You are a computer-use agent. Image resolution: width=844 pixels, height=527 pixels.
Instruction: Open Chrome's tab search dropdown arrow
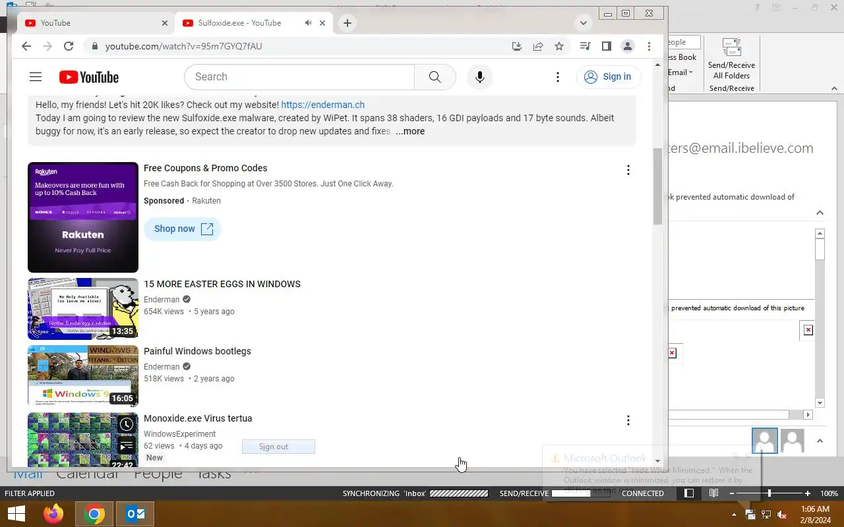click(583, 23)
